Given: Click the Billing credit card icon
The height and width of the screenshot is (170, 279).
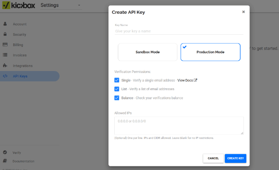Looking at the screenshot, I should [5, 45].
